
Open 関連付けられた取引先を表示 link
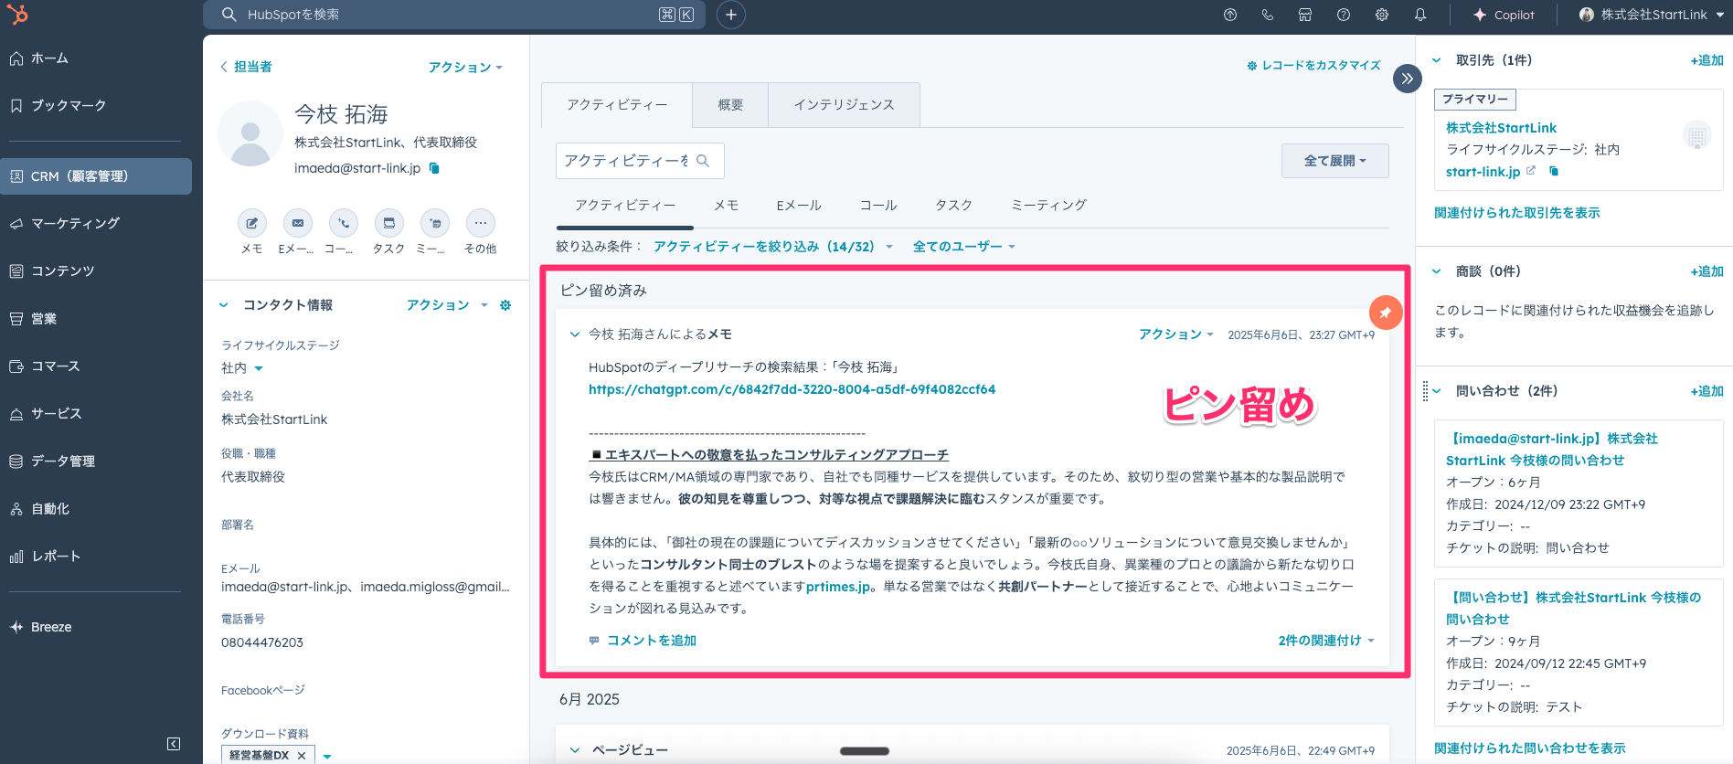pos(1516,213)
